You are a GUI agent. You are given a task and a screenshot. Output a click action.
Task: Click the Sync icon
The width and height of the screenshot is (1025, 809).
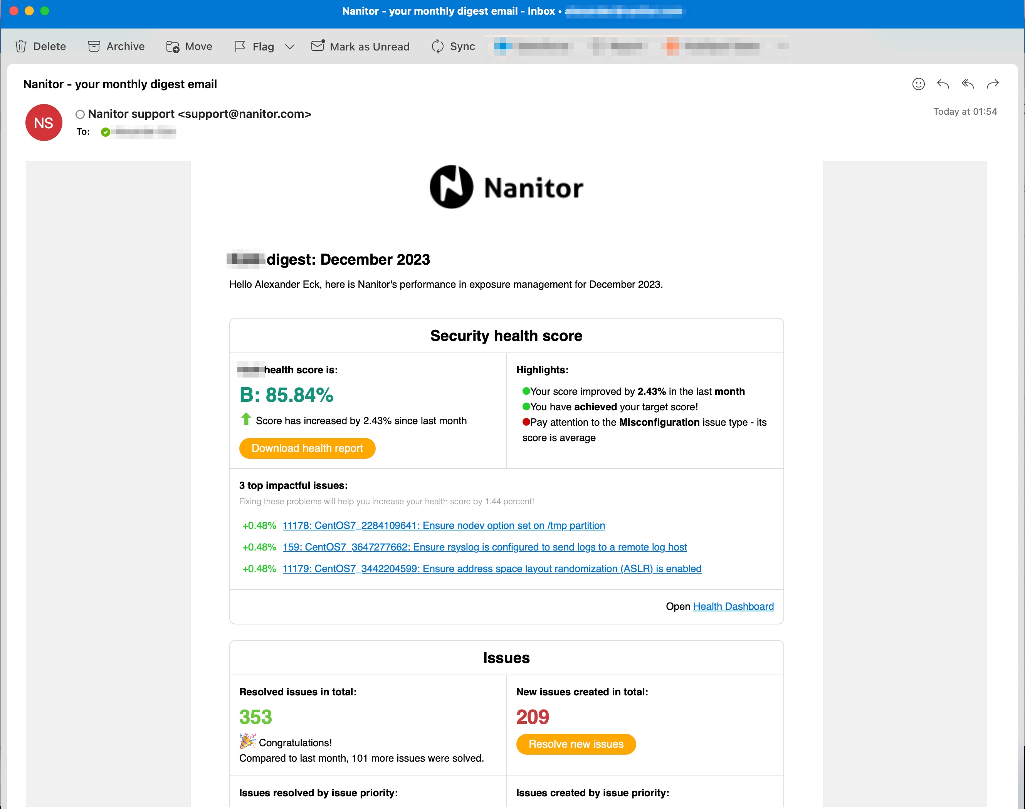pos(438,46)
